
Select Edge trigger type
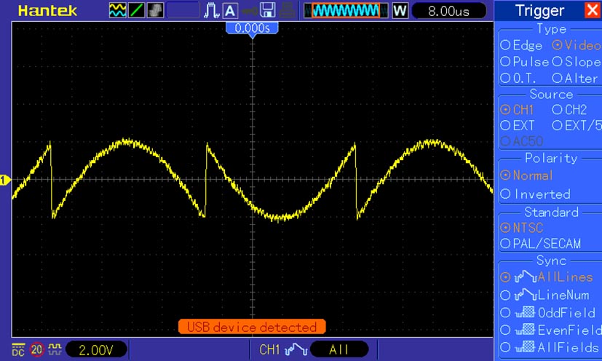505,45
